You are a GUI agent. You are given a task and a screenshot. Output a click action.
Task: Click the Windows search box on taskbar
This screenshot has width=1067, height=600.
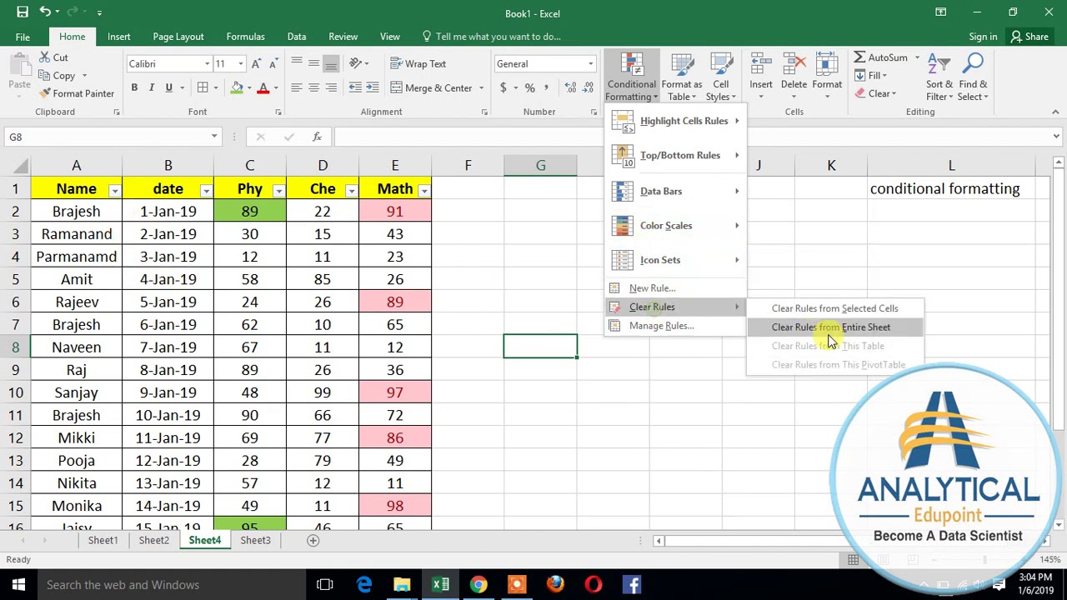pos(173,584)
